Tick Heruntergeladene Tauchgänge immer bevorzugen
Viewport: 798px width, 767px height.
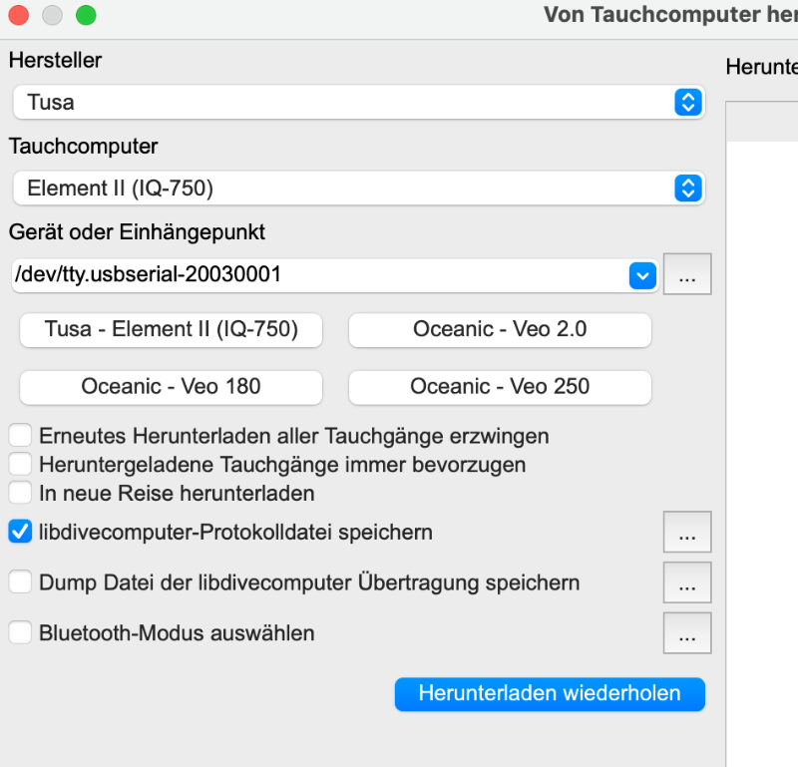pos(20,464)
